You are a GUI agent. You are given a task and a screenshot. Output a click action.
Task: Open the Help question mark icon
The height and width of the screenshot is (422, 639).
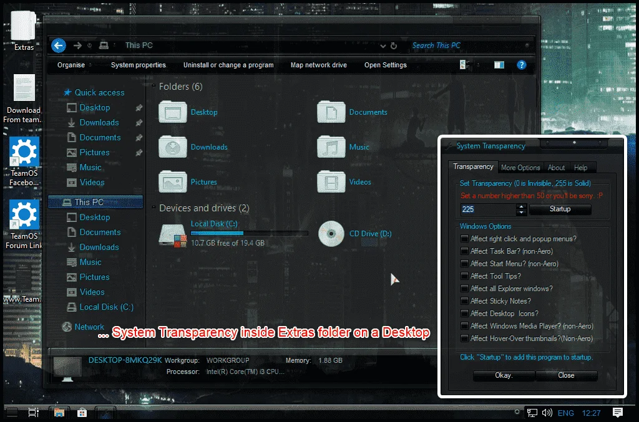[521, 65]
